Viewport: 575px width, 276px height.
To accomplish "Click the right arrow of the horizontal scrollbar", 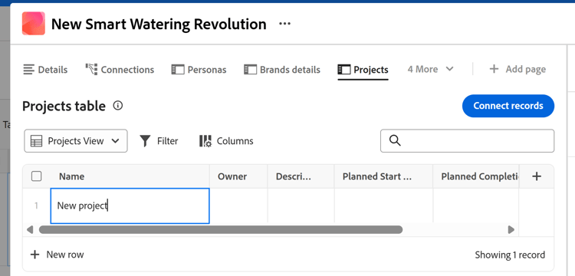I will point(511,230).
